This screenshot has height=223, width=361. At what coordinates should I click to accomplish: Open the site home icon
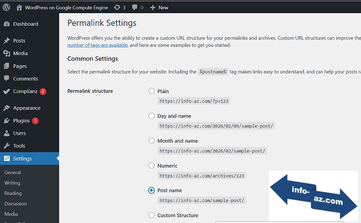[x=19, y=7]
